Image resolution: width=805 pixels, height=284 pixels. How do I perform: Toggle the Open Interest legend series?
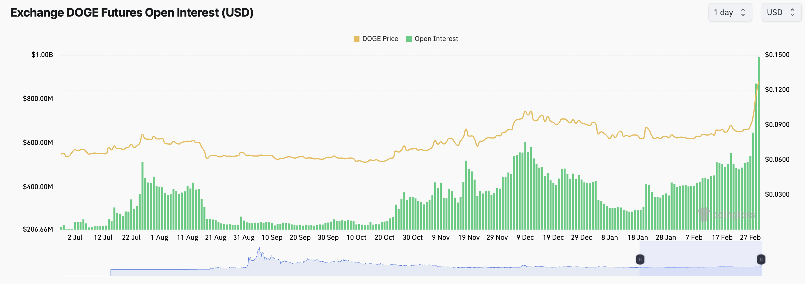(x=432, y=39)
